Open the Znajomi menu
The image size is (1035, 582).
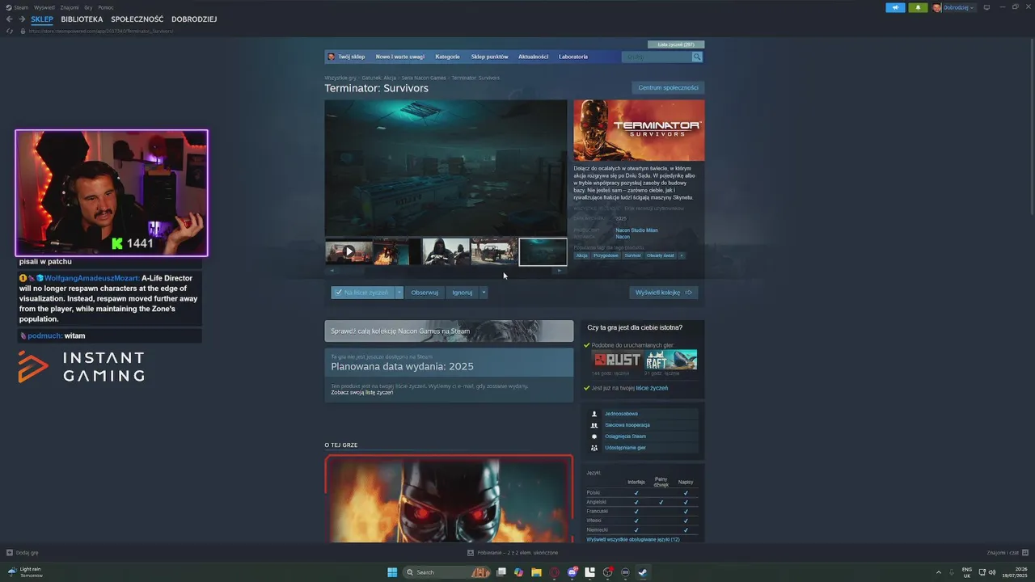(x=70, y=7)
